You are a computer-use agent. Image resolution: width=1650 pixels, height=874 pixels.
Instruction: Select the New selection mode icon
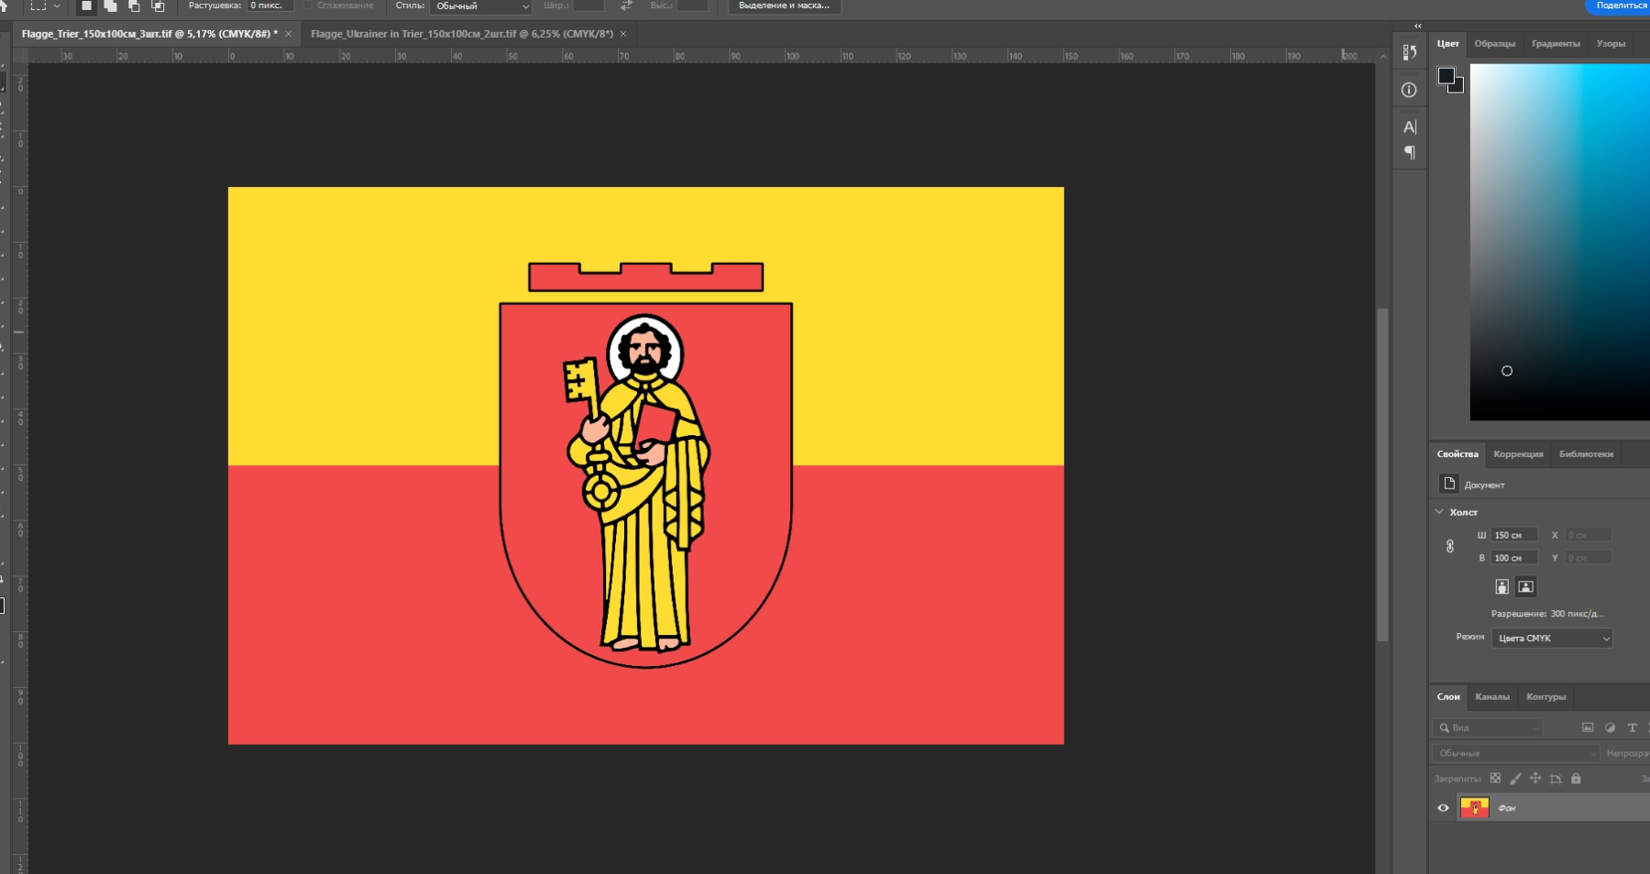click(86, 6)
